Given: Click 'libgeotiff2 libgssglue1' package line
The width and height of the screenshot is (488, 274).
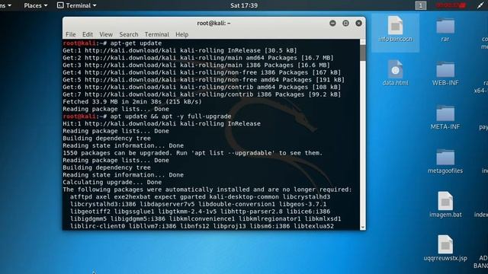Looking at the screenshot, I should (200, 212).
